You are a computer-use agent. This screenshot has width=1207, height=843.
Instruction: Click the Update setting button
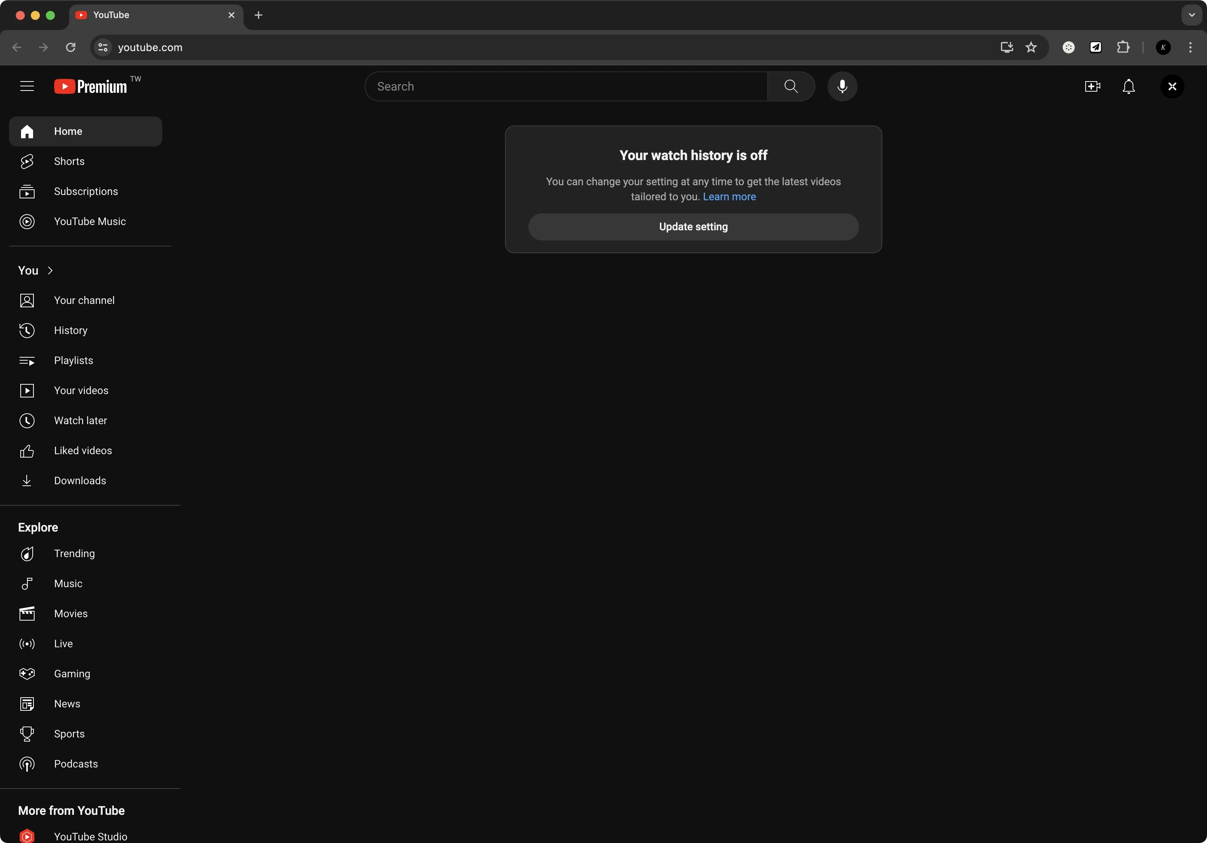coord(693,227)
